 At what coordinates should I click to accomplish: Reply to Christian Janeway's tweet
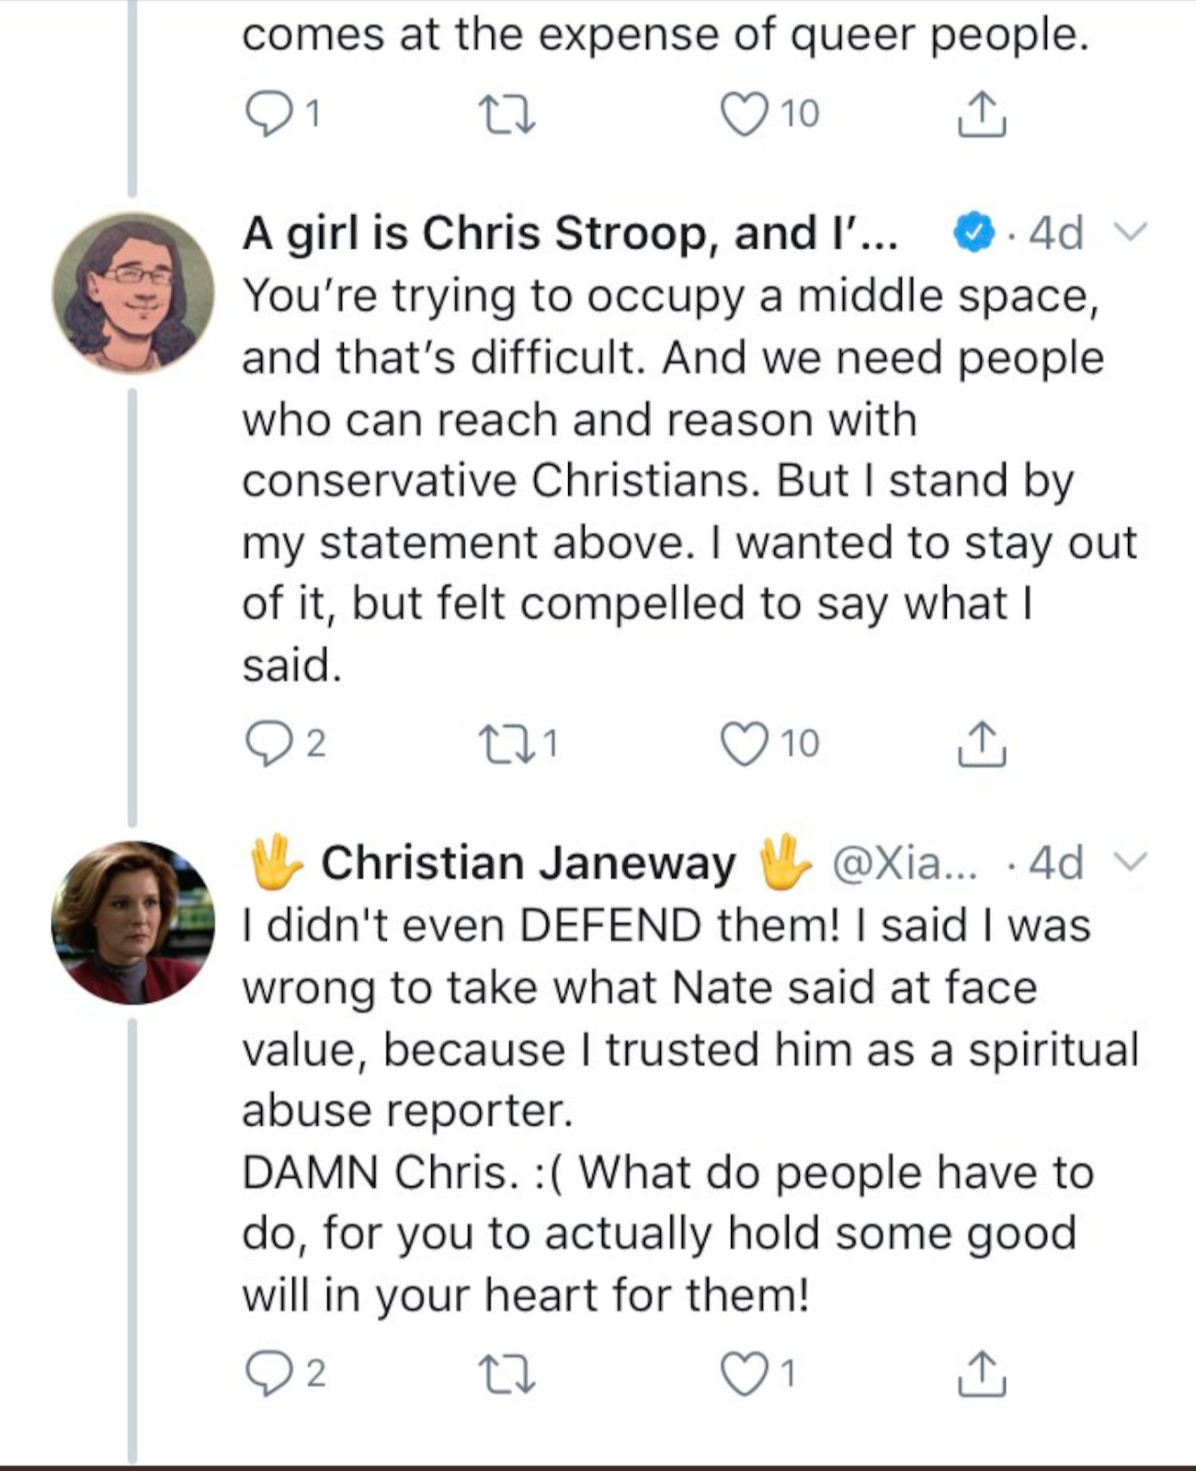click(268, 1374)
